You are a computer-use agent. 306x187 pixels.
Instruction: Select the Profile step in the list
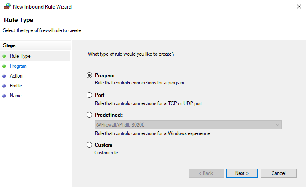pos(16,86)
